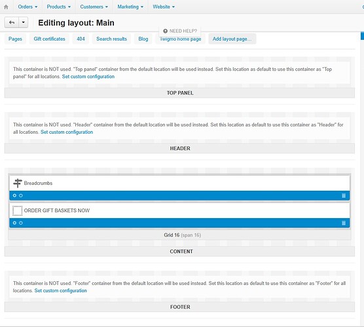Open the Orders menu
This screenshot has width=364, height=327.
27,7
